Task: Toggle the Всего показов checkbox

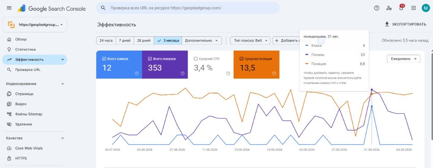Action: (150, 59)
